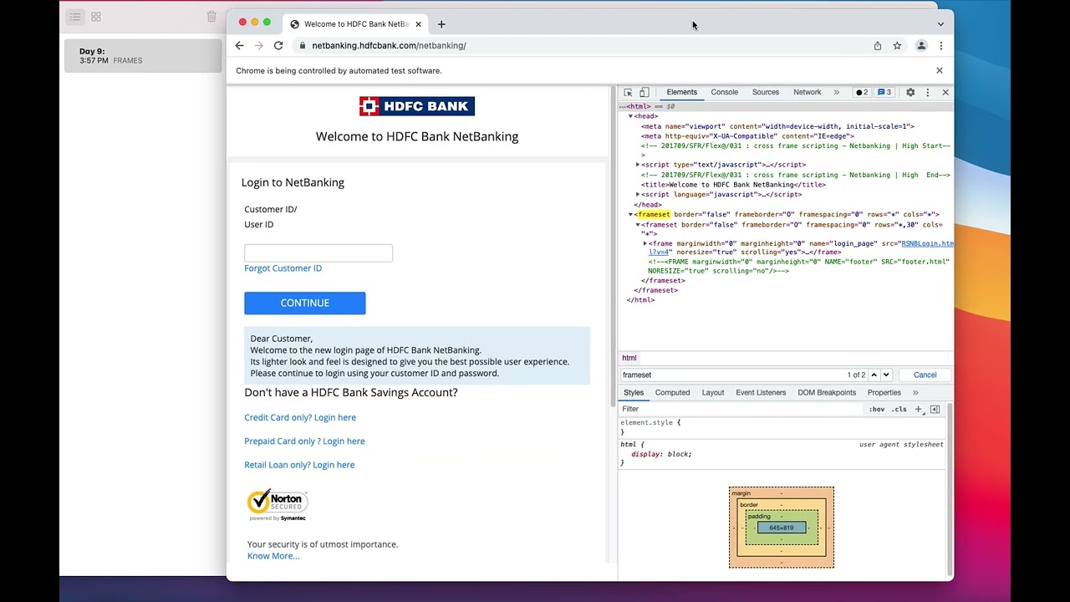Open Retail Loan only Login here link
This screenshot has width=1070, height=602.
pyautogui.click(x=299, y=465)
